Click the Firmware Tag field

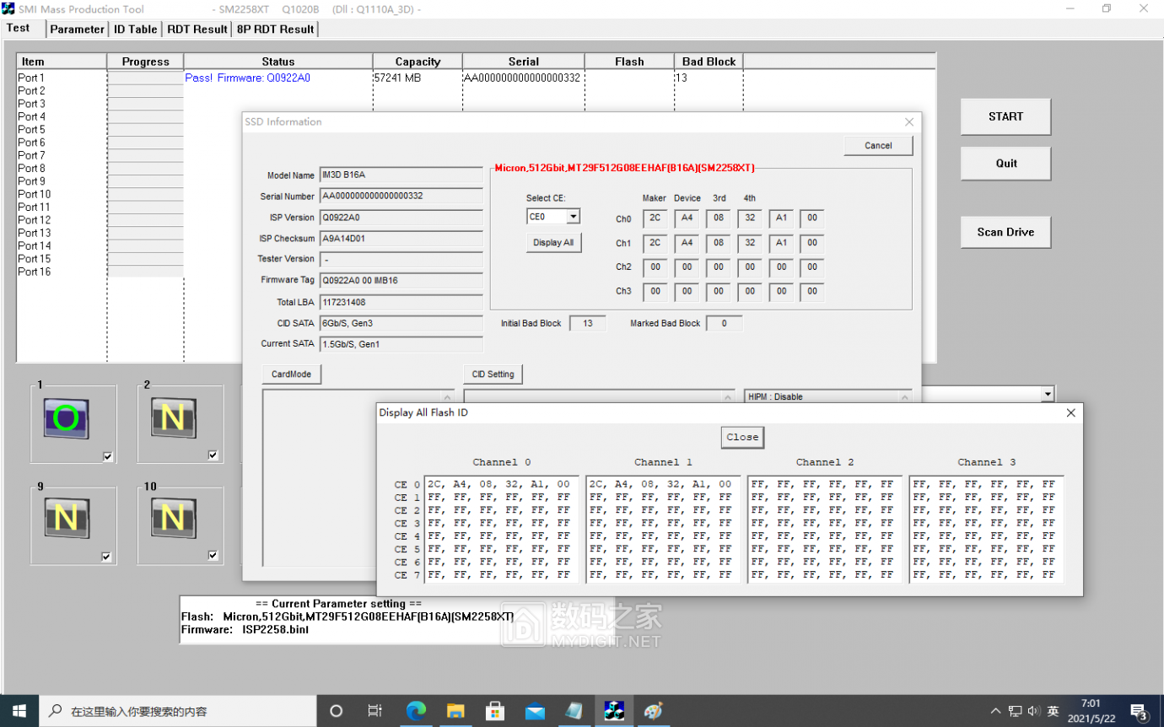[401, 280]
